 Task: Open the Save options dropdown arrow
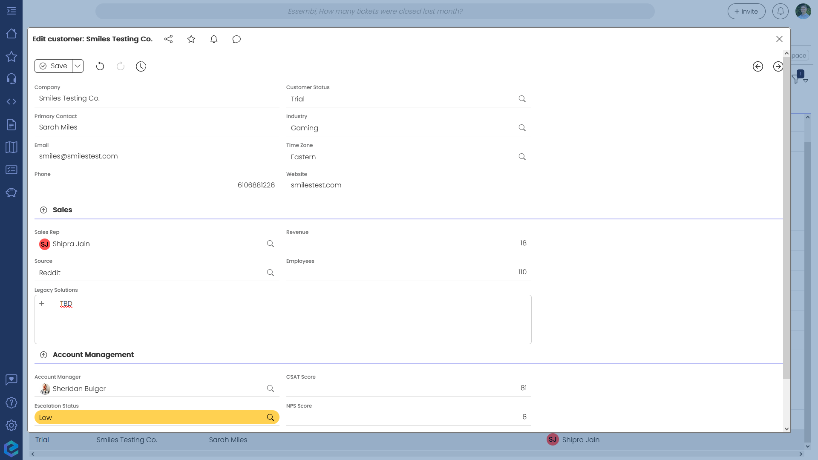click(78, 66)
